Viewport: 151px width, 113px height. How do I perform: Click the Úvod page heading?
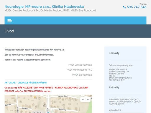9,31
